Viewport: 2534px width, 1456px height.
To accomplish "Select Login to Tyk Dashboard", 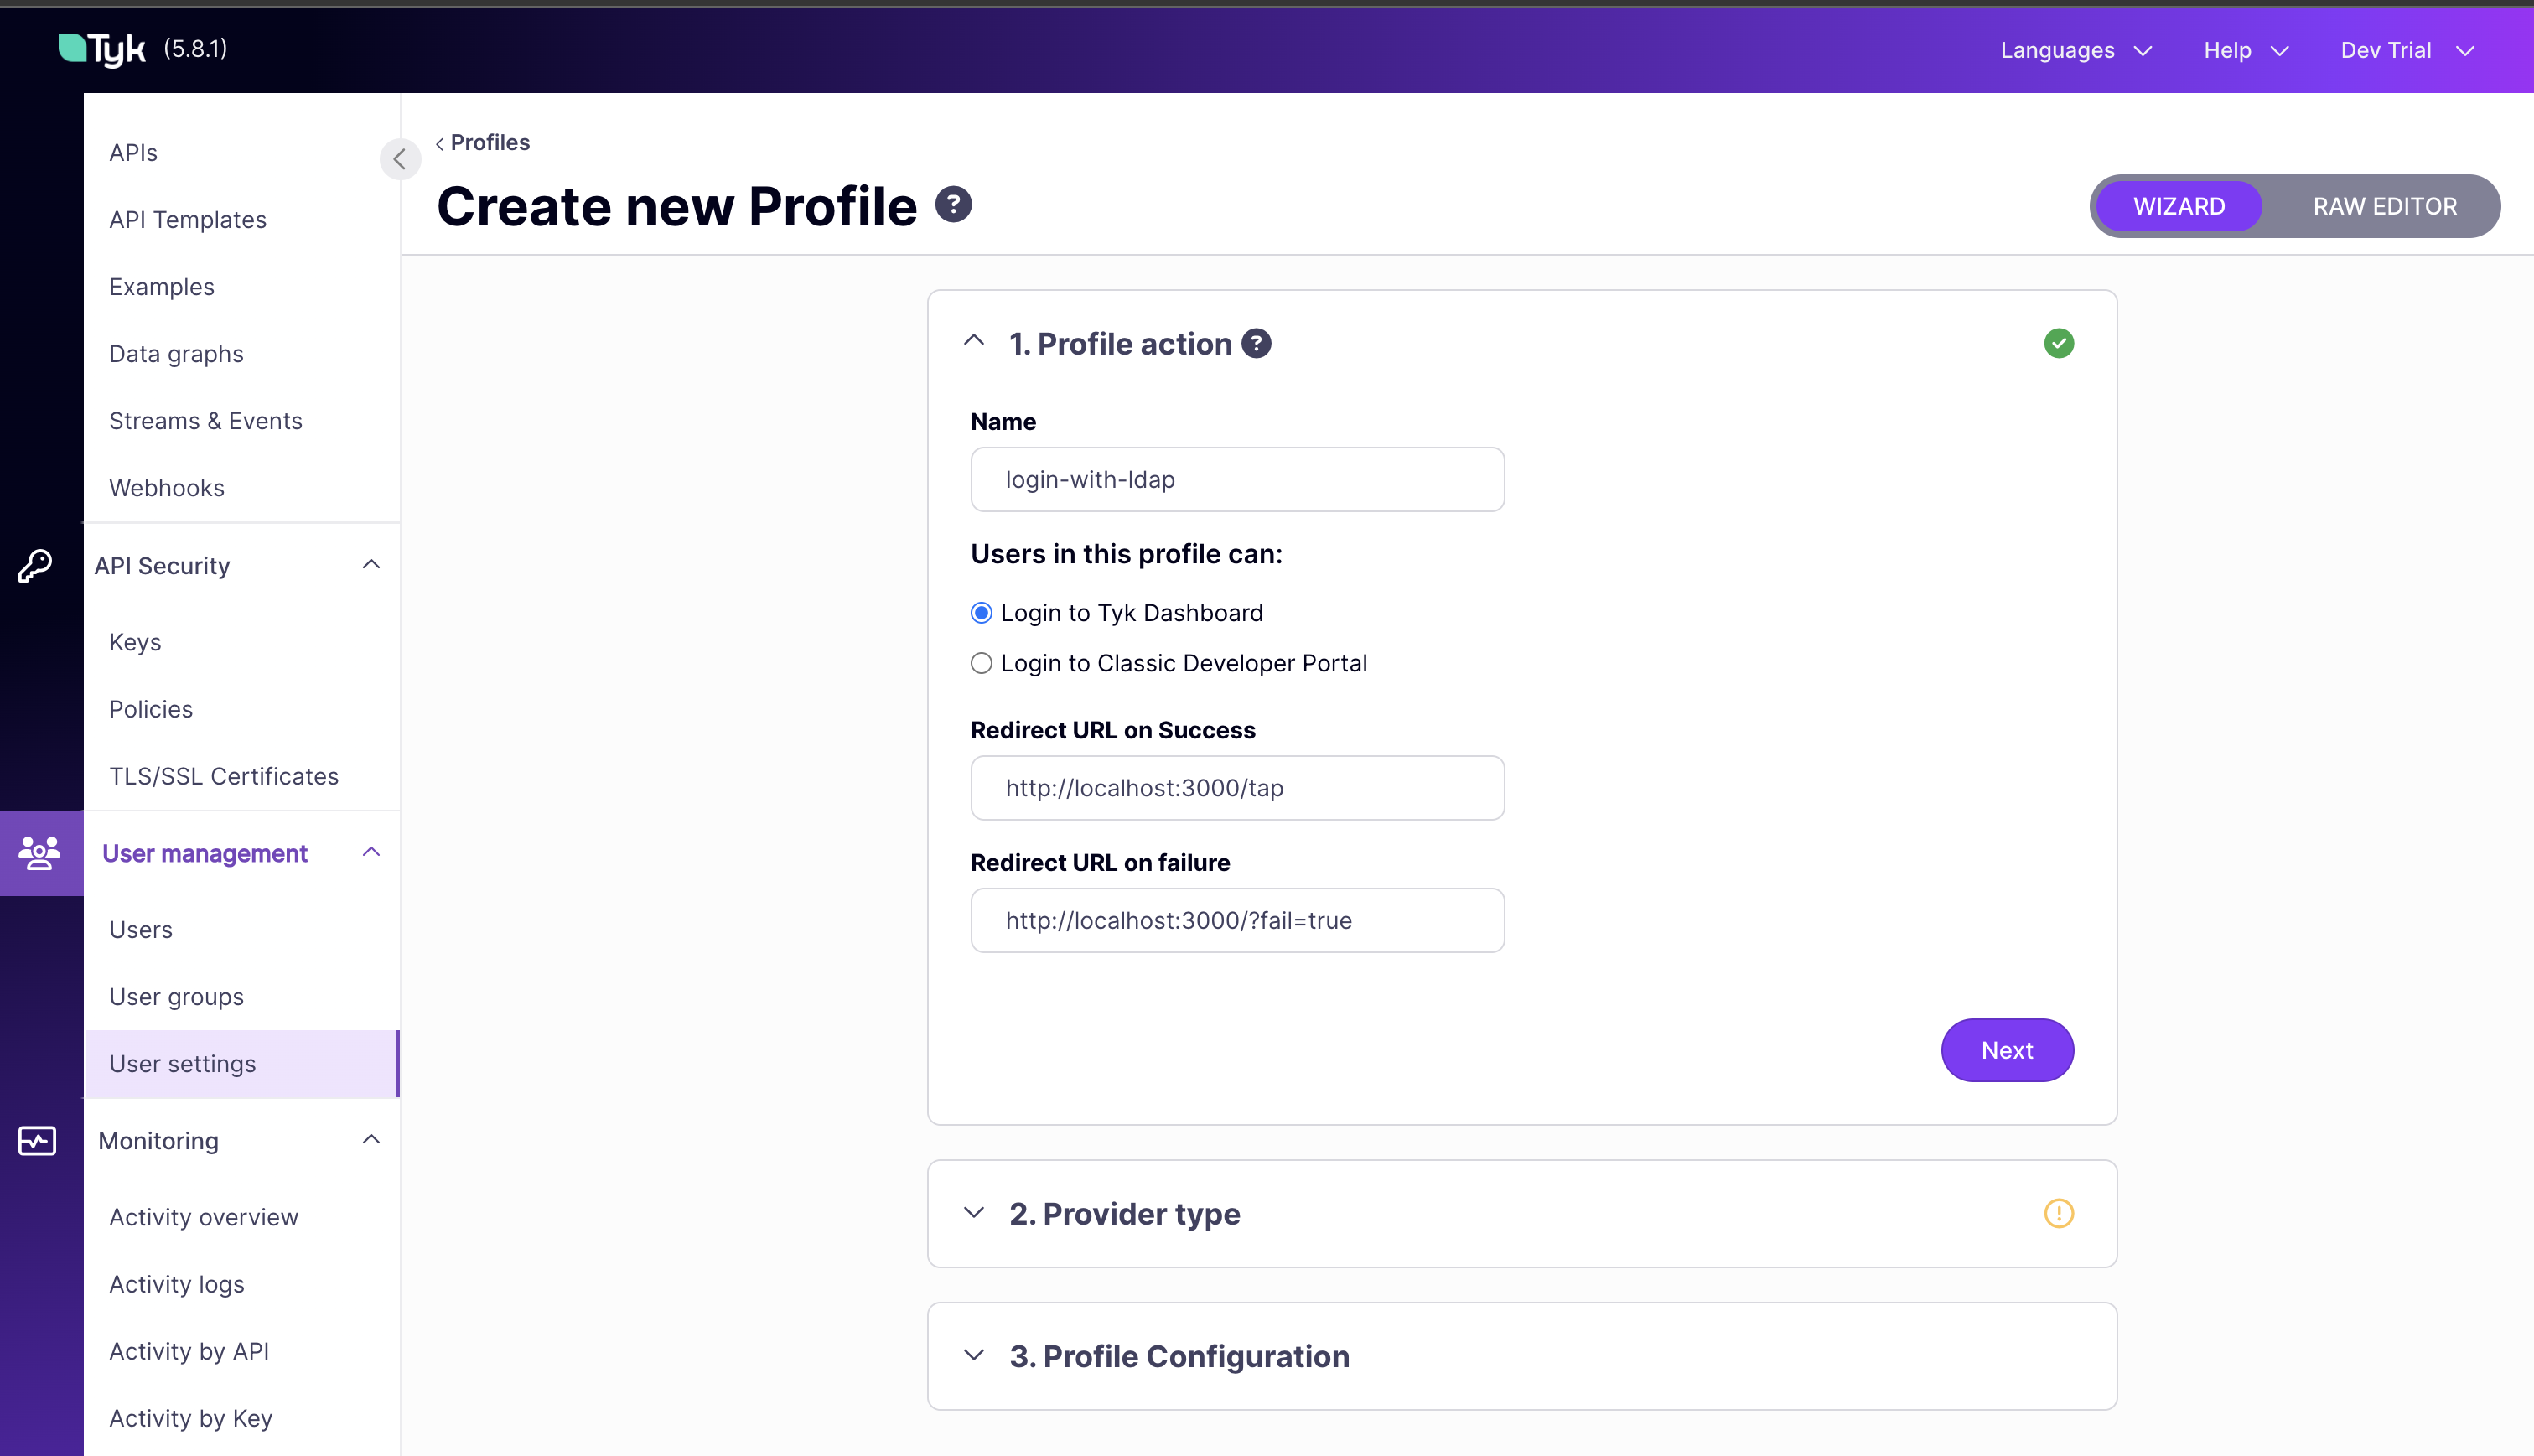I will [981, 612].
